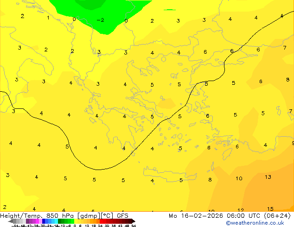The width and height of the screenshot is (294, 227).
Task: Click the '[gdmp]' unit label
Action: click(x=89, y=216)
